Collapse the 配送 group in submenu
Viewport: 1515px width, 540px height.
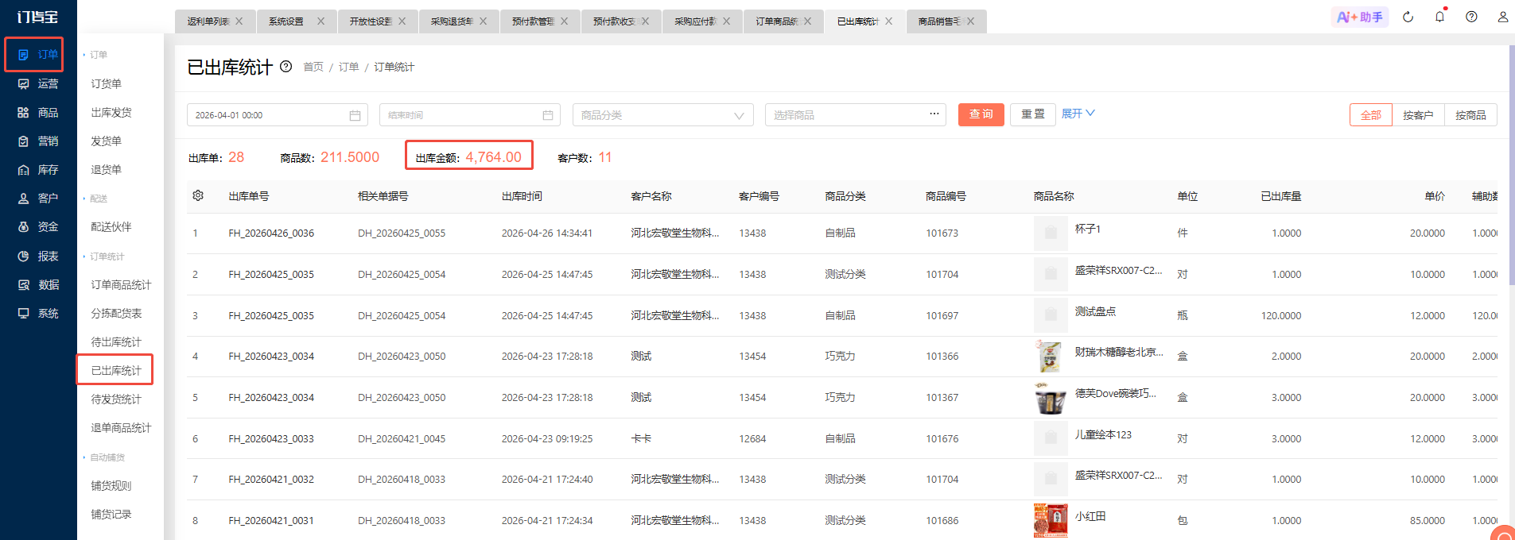tap(95, 199)
